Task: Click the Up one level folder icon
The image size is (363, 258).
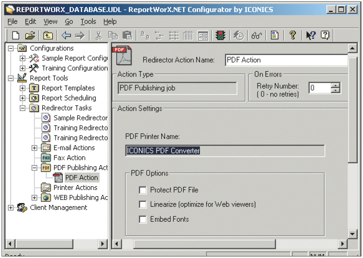Action: (x=48, y=36)
